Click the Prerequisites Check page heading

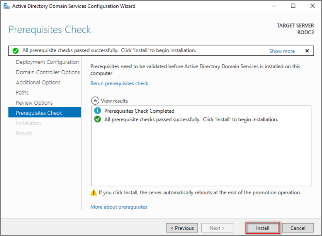point(50,30)
